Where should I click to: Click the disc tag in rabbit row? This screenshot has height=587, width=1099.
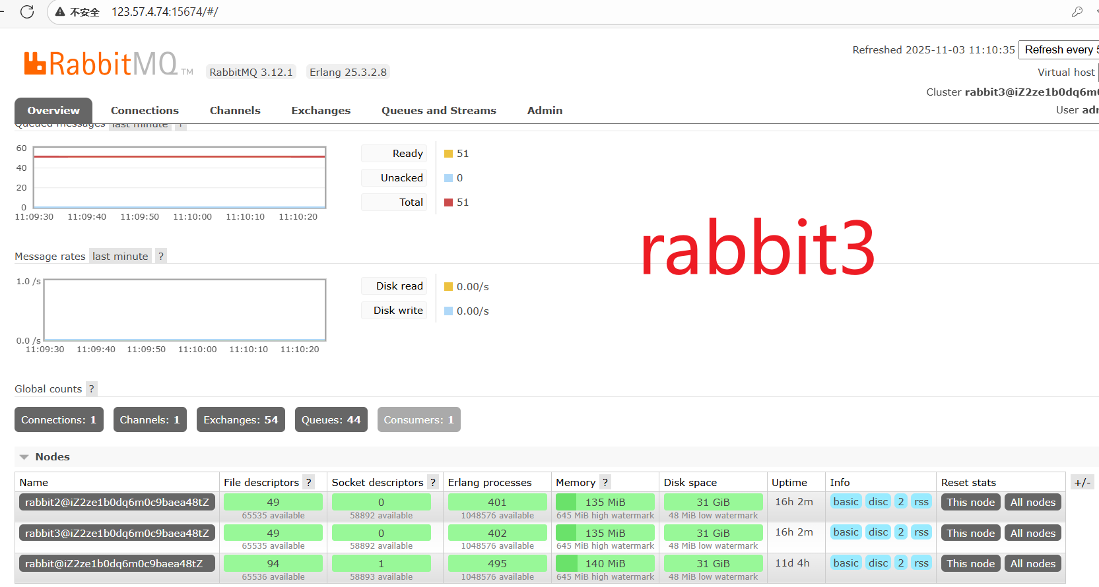[x=878, y=563]
